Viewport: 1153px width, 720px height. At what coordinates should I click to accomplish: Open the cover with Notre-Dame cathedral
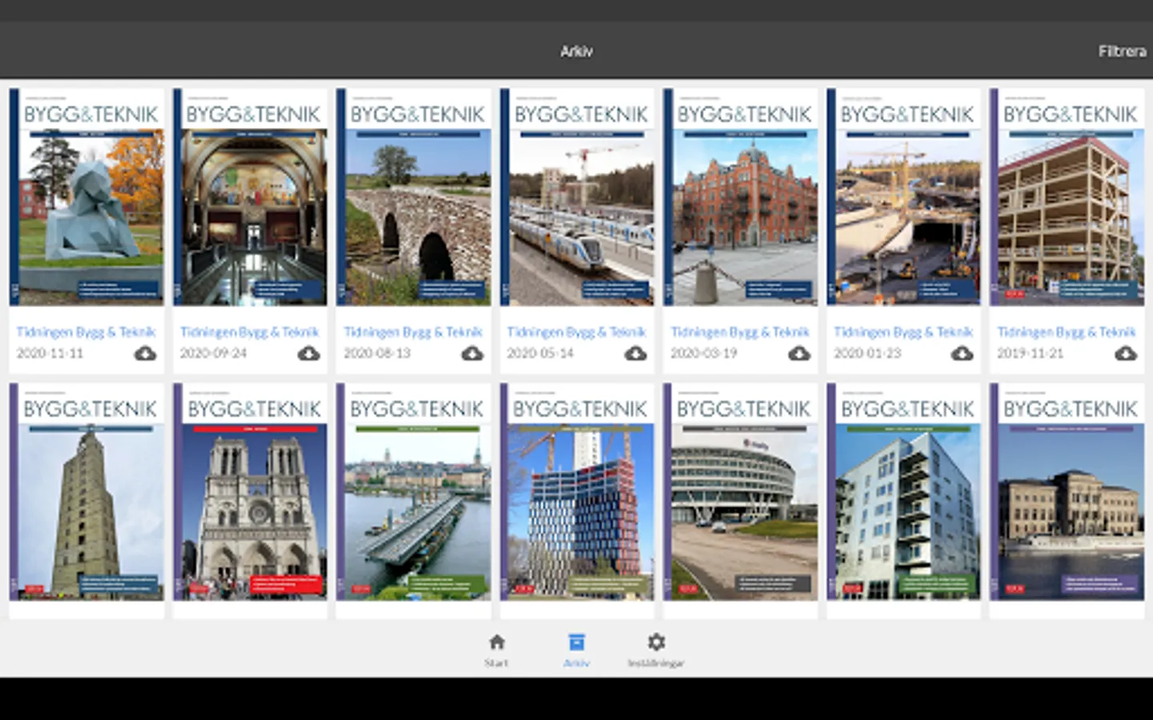pos(250,491)
